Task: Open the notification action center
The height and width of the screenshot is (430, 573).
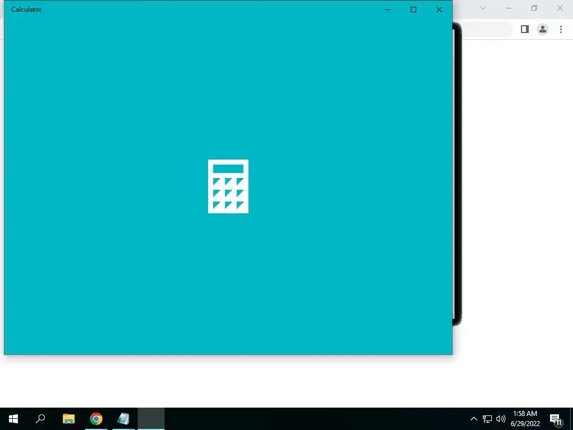Action: [556, 419]
